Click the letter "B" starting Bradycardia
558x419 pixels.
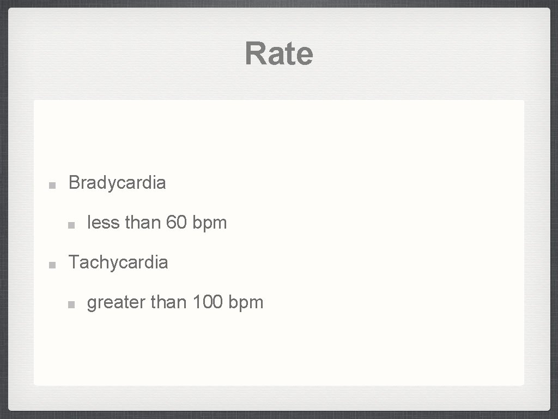tap(74, 183)
